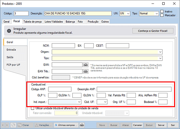The height and width of the screenshot is (129, 180).
Task: Click the Descrição ANP input field
Action: pyautogui.click(x=134, y=89)
